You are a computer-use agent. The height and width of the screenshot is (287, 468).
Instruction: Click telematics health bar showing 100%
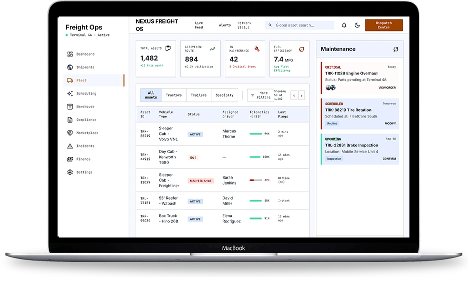coord(255,157)
